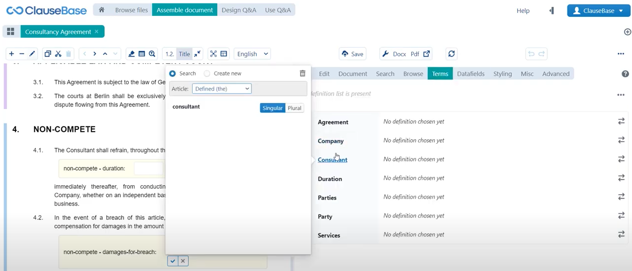The image size is (632, 271).
Task: Open the Article 'Defined (the)' dropdown
Action: (222, 89)
